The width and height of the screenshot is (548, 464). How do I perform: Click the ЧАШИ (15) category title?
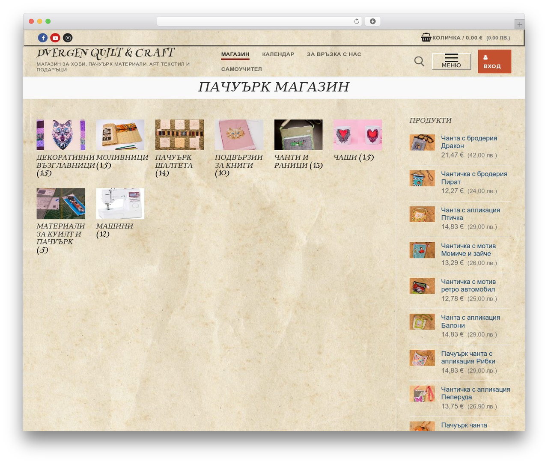[354, 158]
